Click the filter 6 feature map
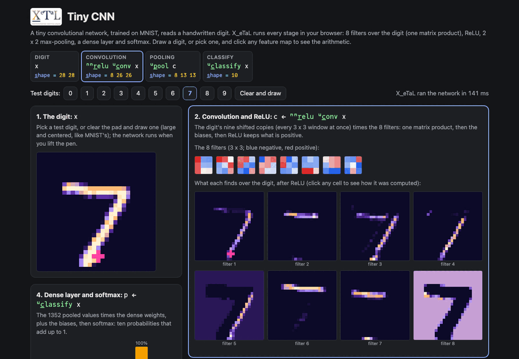Screen dimensions: 519x359 (x=302, y=305)
